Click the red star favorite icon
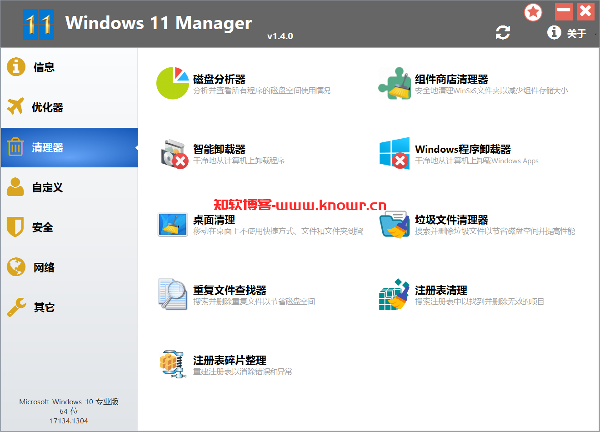This screenshot has height=432, width=600. pyautogui.click(x=533, y=12)
